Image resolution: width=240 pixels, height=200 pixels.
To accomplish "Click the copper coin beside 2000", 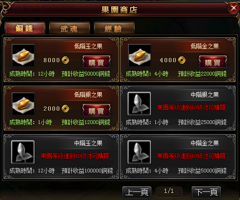I will pyautogui.click(x=66, y=109).
